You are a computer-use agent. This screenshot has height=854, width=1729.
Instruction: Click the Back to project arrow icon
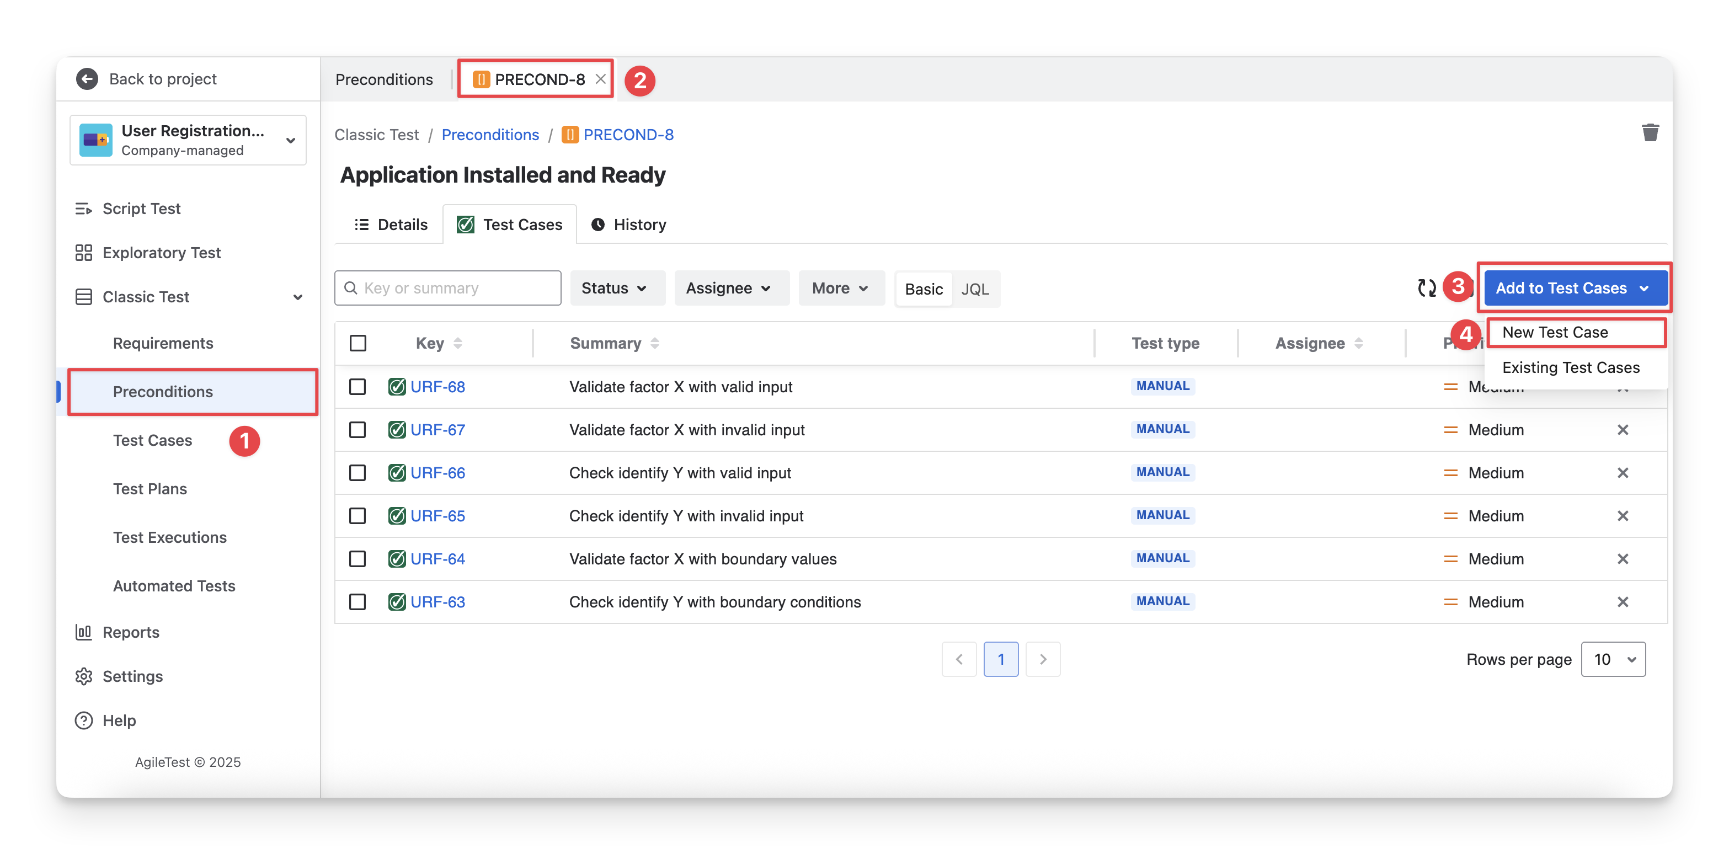coord(87,78)
